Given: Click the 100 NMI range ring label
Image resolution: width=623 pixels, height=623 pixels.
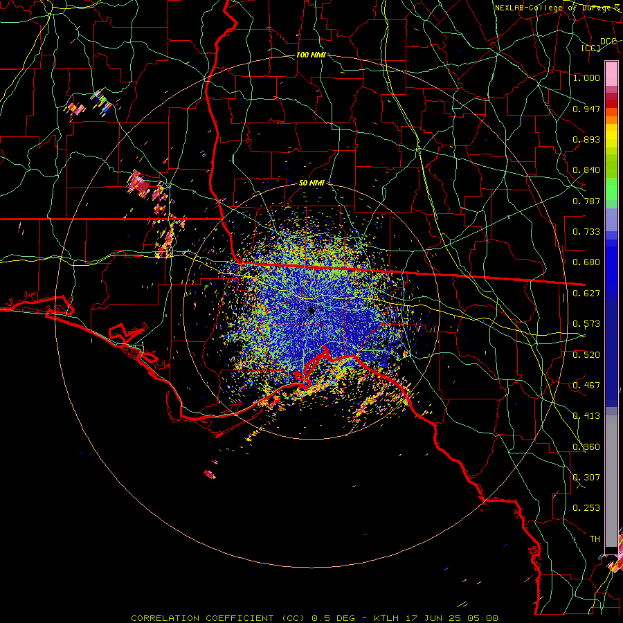Looking at the screenshot, I should tap(311, 55).
